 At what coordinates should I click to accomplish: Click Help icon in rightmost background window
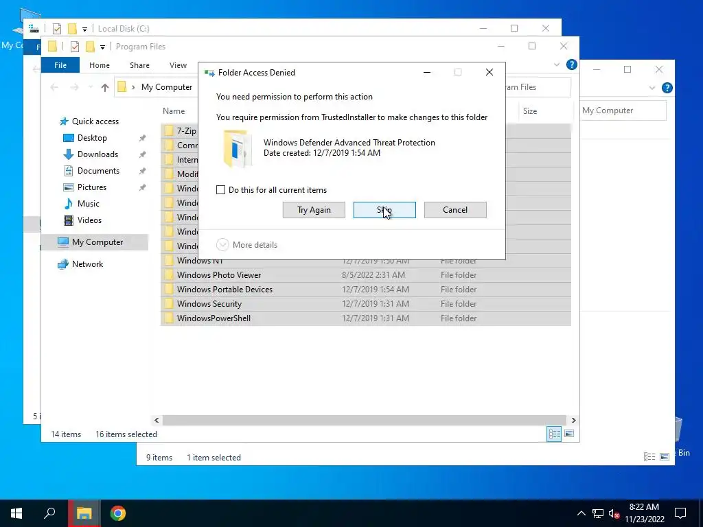pos(667,88)
